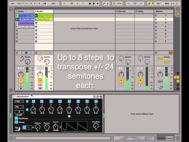Select the B Delay return track header
Screen dimensions: 189x142
pyautogui.click(x=144, y=11)
